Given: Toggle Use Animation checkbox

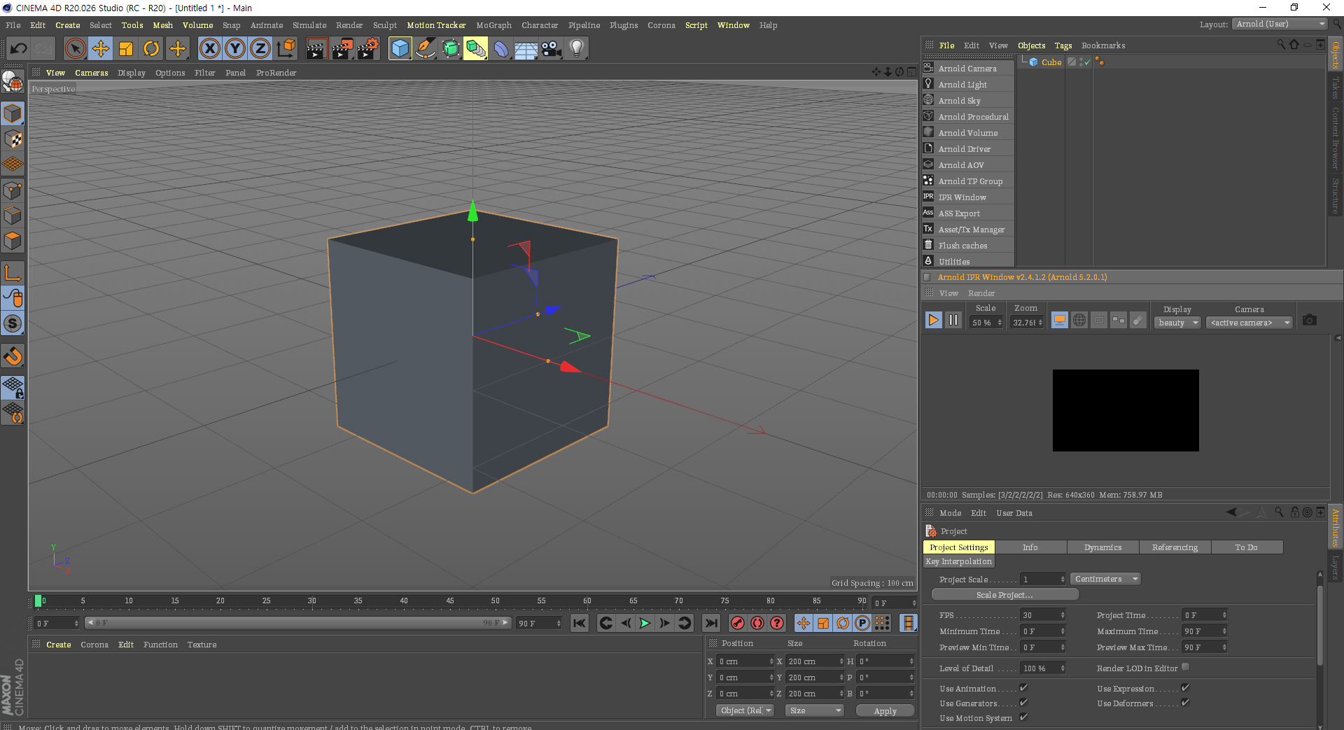Looking at the screenshot, I should click(x=1023, y=688).
